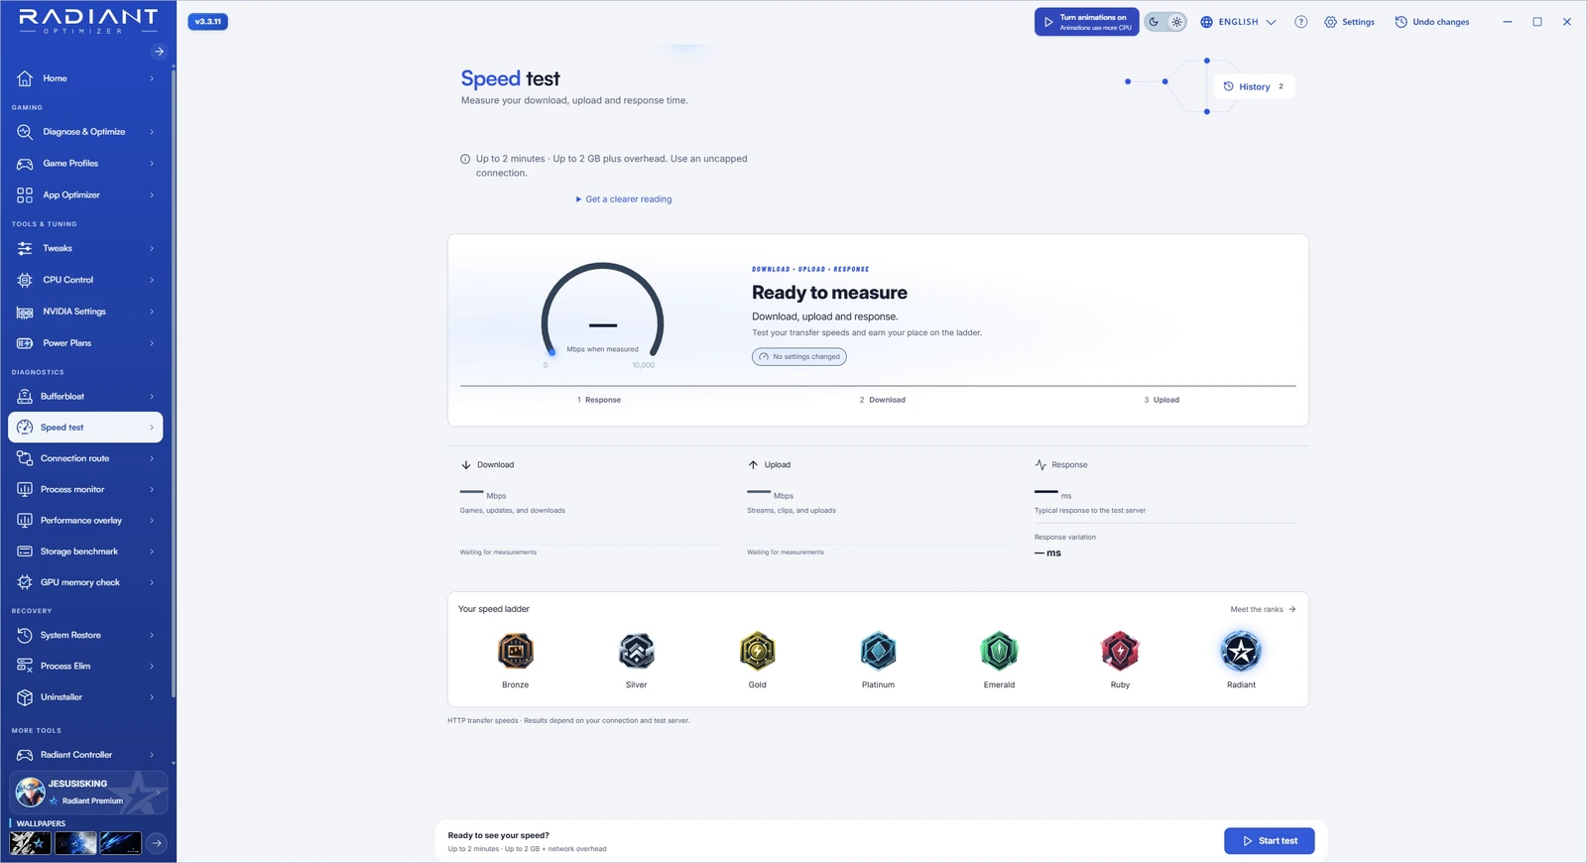This screenshot has width=1587, height=863.
Task: Open Speed test menu item
Action: 85,428
